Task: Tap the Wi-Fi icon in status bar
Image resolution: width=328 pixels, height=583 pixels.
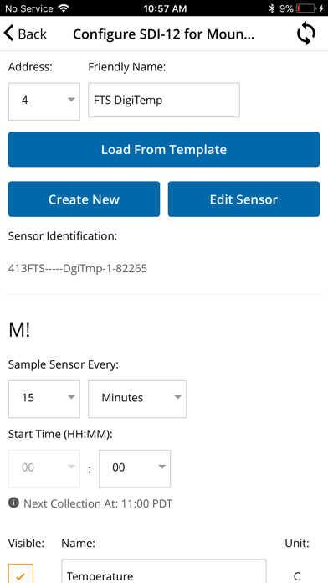Action: 64,8
